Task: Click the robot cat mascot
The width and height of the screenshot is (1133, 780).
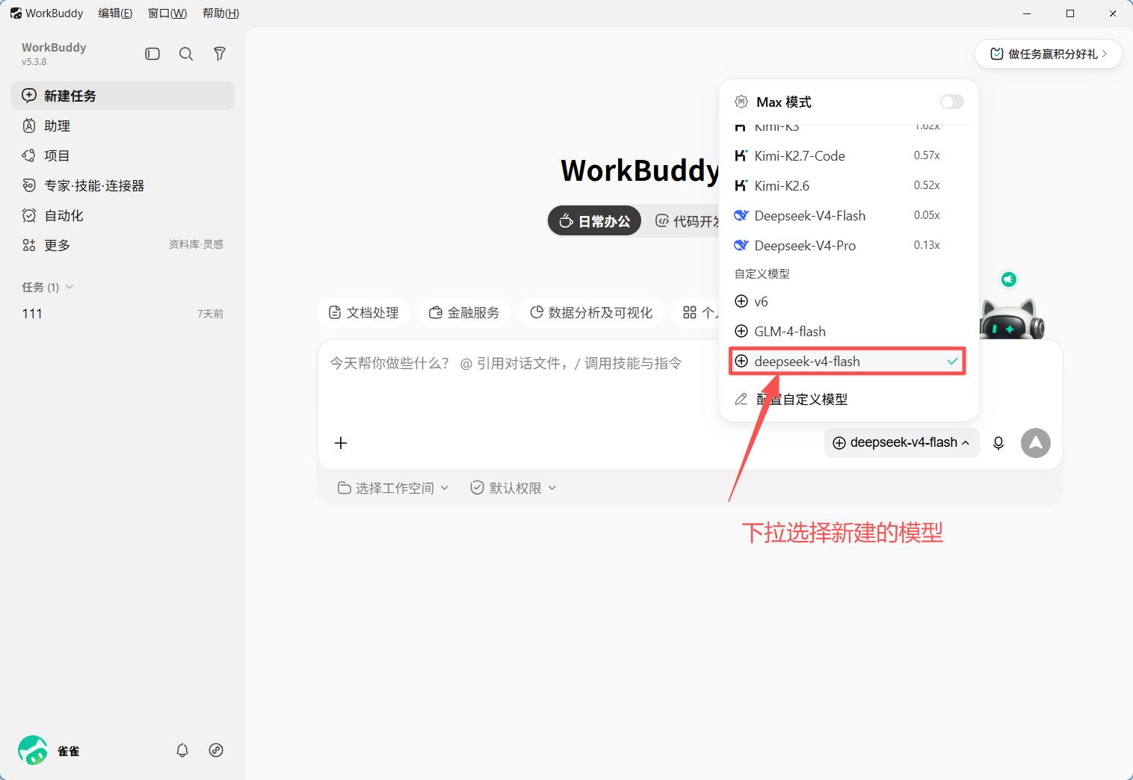Action: (x=1012, y=319)
